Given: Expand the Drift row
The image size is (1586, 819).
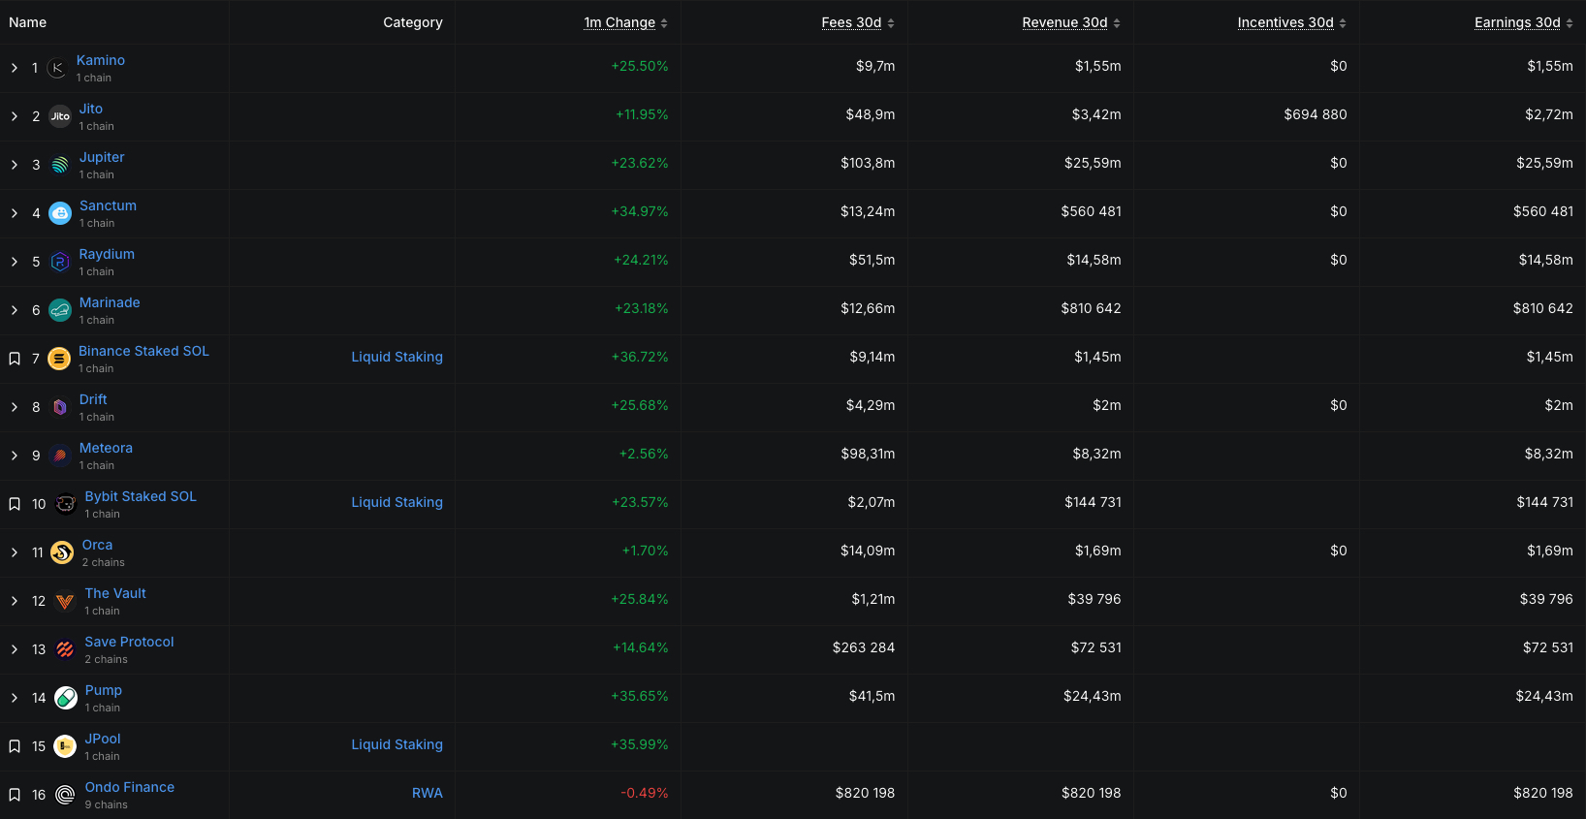Looking at the screenshot, I should [x=15, y=407].
